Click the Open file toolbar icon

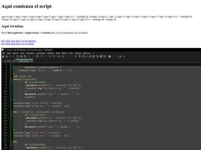click(7, 56)
